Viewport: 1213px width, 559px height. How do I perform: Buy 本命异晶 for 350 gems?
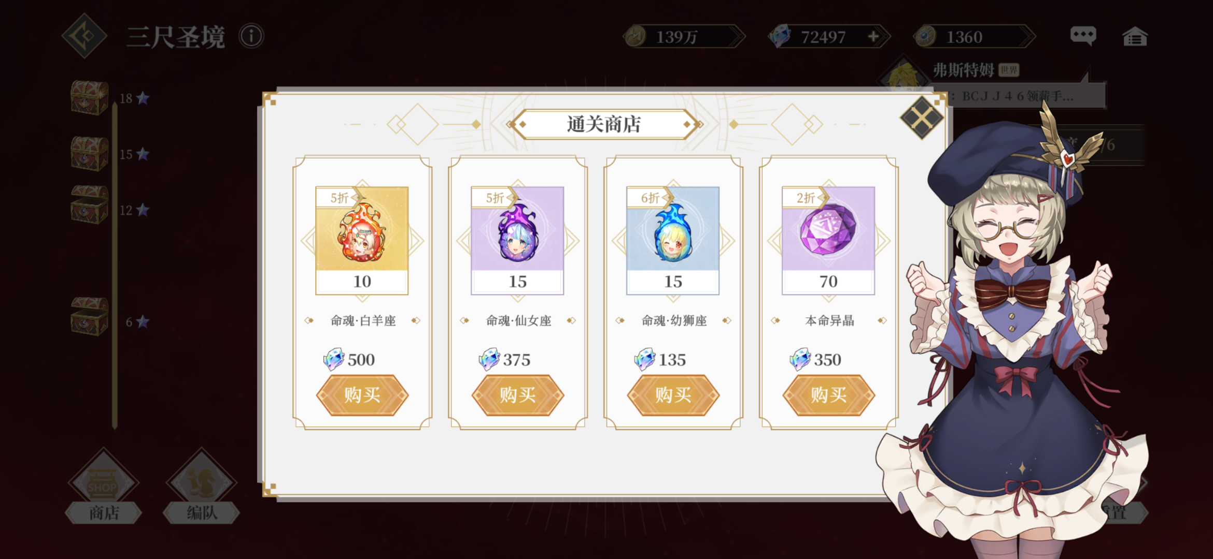[829, 395]
